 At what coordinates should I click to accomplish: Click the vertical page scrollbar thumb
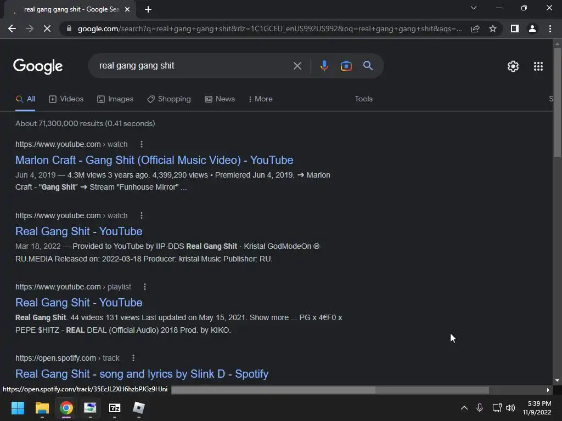(557, 103)
